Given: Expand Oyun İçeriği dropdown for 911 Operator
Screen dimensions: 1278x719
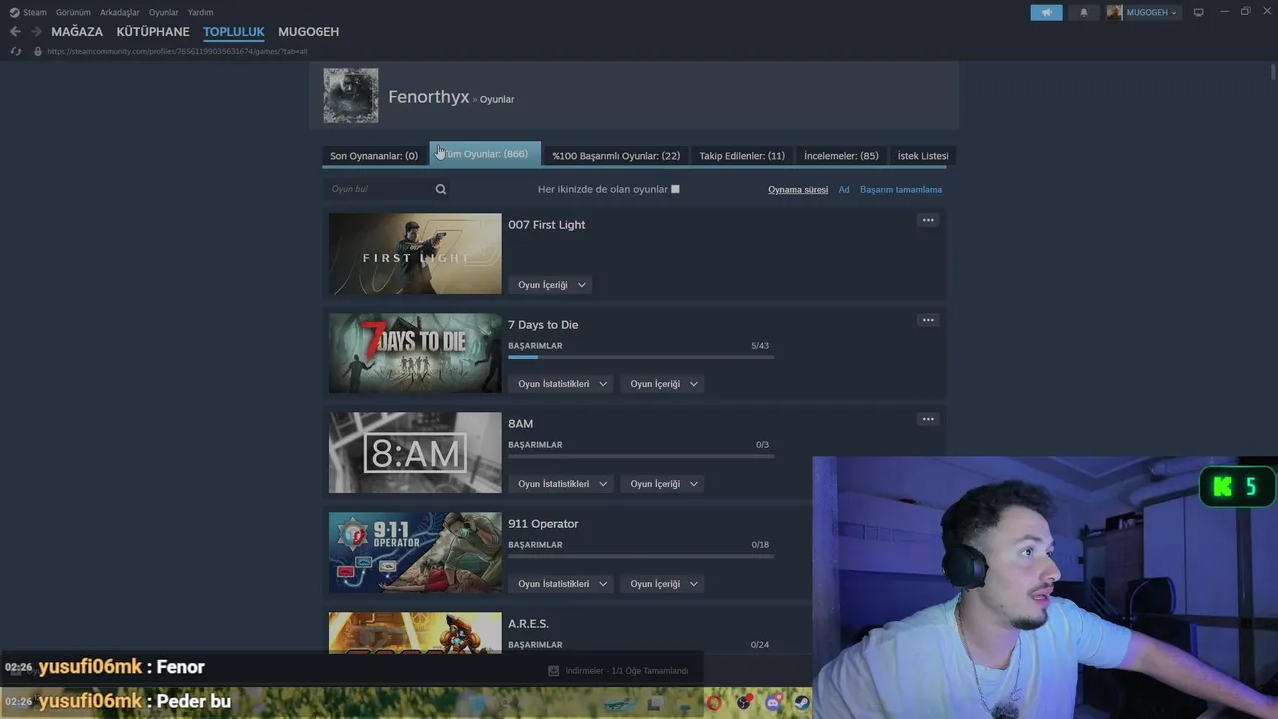Looking at the screenshot, I should (x=663, y=584).
